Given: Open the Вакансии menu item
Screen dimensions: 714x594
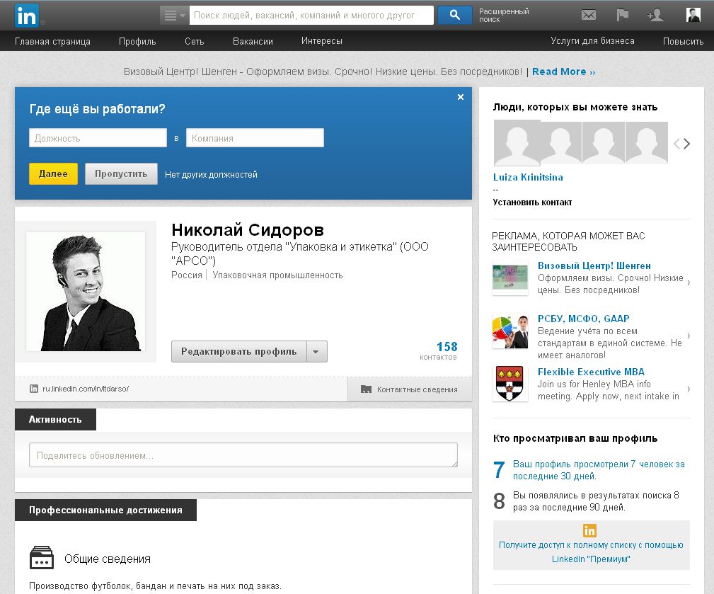Looking at the screenshot, I should click(253, 42).
